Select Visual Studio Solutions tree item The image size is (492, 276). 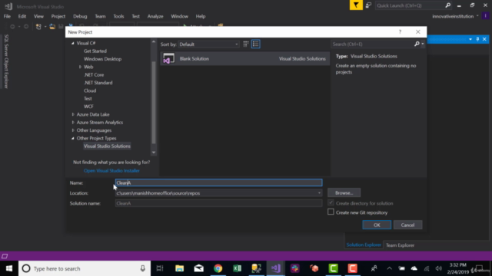[107, 146]
